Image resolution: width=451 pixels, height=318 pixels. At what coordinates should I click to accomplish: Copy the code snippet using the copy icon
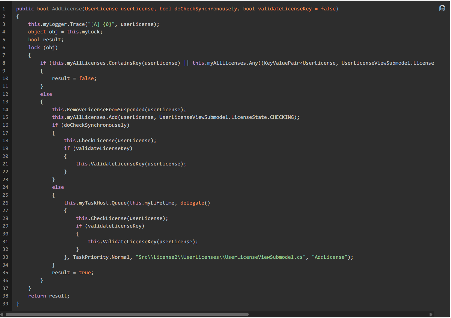coord(442,8)
